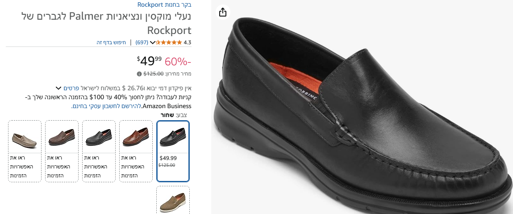513x214 pixels.
Task: Expand the ratings chevron next to stars
Action: click(153, 43)
